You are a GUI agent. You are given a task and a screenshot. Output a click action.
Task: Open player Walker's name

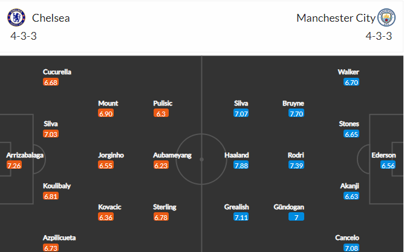[x=348, y=72]
